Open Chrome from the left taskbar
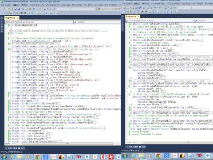This screenshot has width=213, height=160. point(37,157)
